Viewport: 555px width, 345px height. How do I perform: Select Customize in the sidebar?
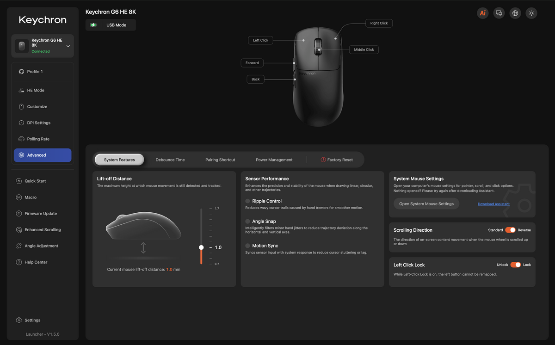pyautogui.click(x=43, y=106)
